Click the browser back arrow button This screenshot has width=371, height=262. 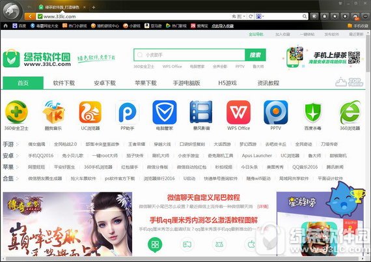[30, 16]
